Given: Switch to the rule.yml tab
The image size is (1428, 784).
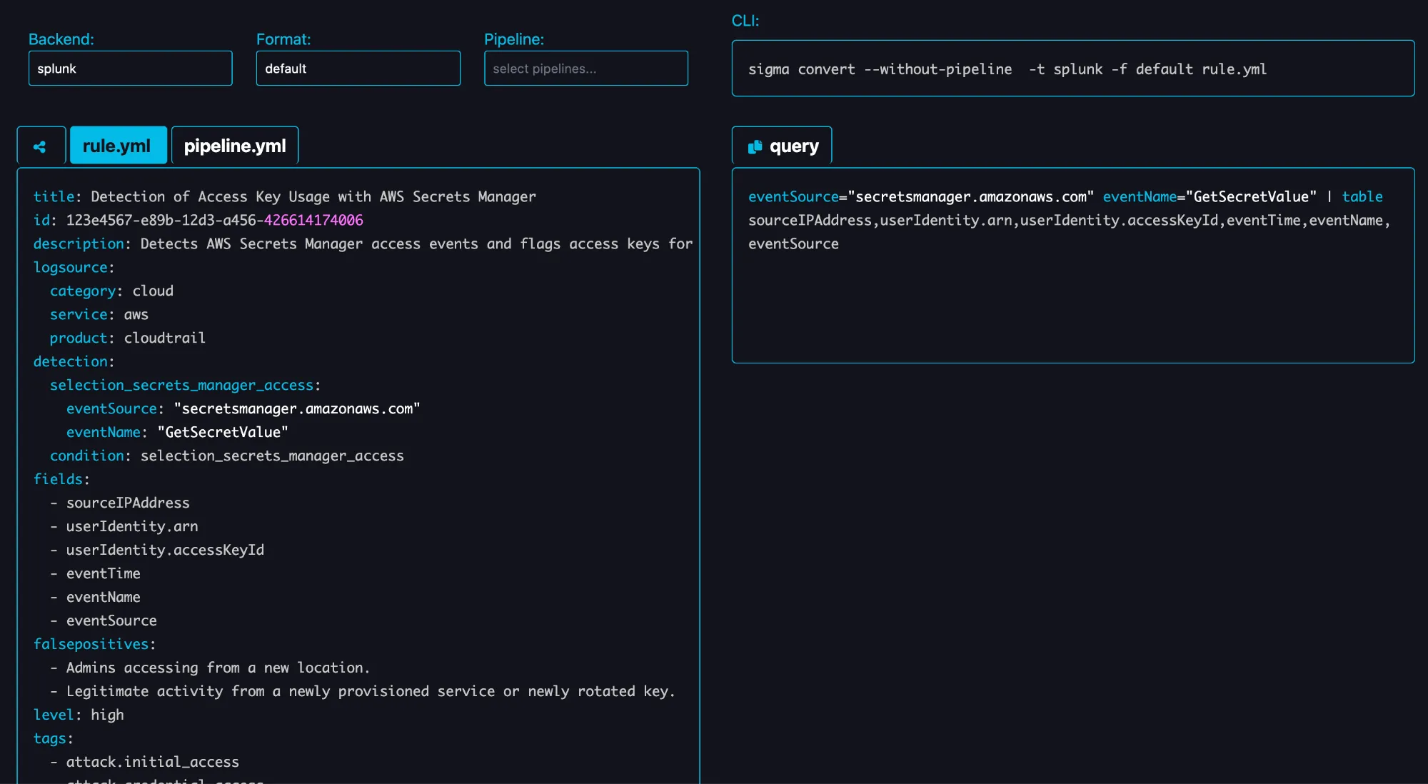Looking at the screenshot, I should [x=118, y=146].
